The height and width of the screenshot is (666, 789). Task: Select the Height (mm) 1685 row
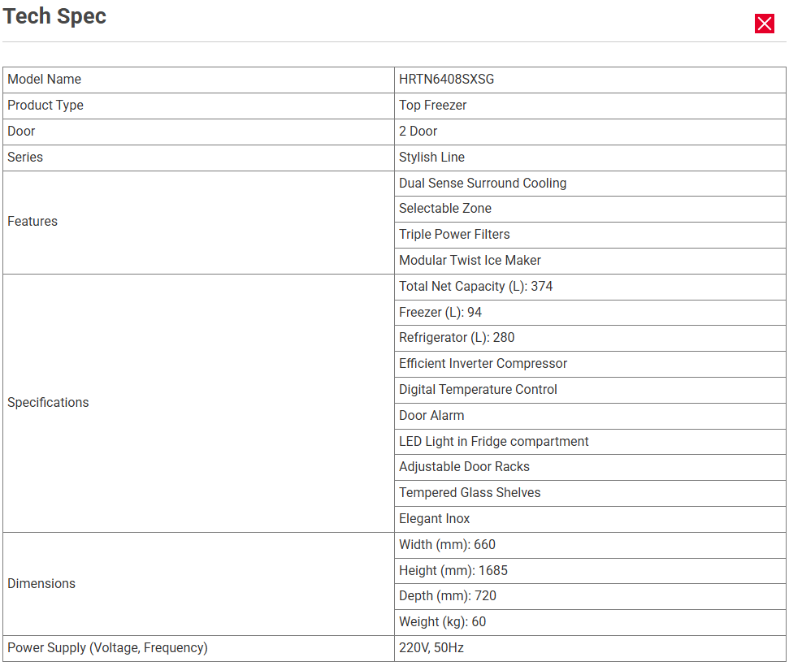pos(453,571)
